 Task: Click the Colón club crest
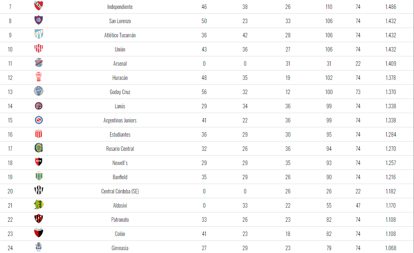click(x=39, y=233)
